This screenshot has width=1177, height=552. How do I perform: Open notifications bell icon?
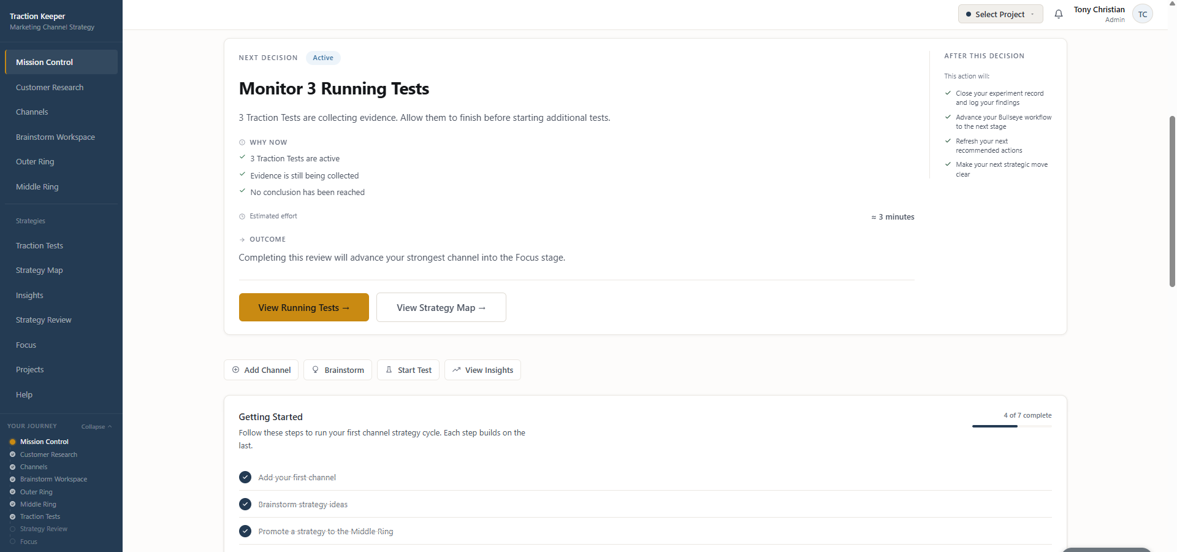click(1059, 14)
